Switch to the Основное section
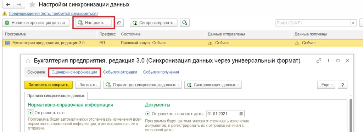Screen dimensions: 363x132 (x=36, y=72)
